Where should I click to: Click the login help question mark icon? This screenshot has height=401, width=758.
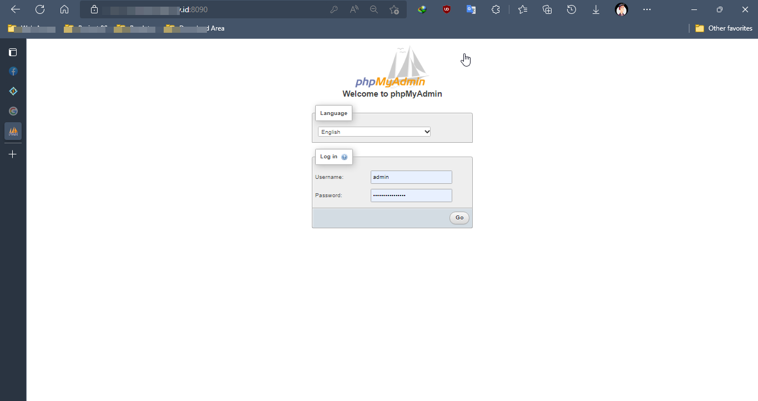(344, 157)
